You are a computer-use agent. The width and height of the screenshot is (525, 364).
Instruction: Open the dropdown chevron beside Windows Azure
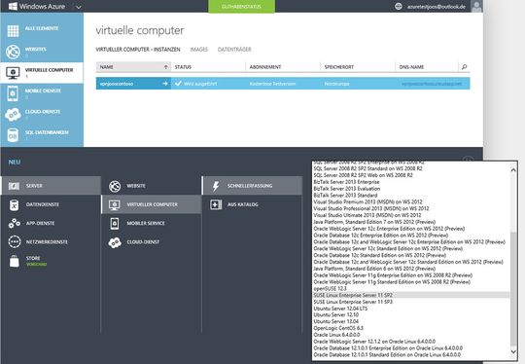point(79,7)
